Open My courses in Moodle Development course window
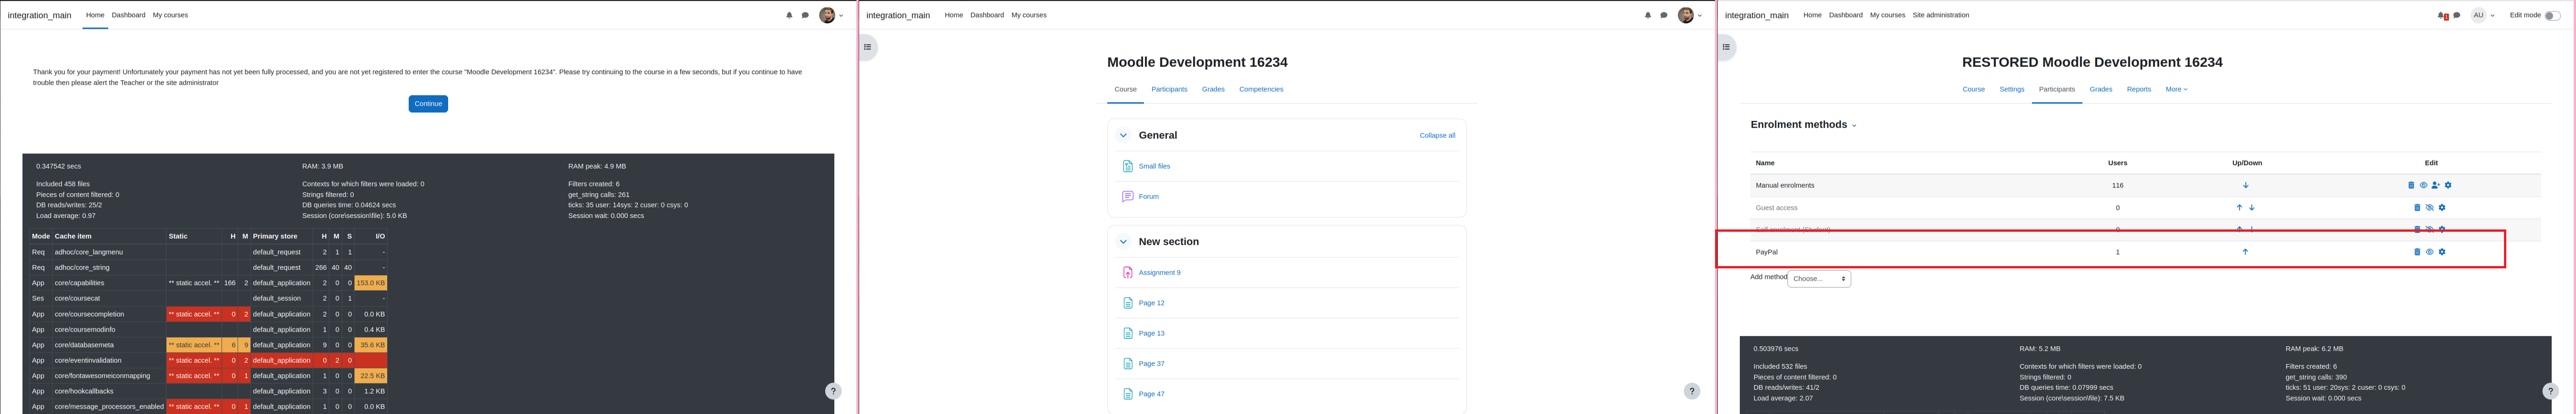The width and height of the screenshot is (2576, 414). tap(1029, 15)
